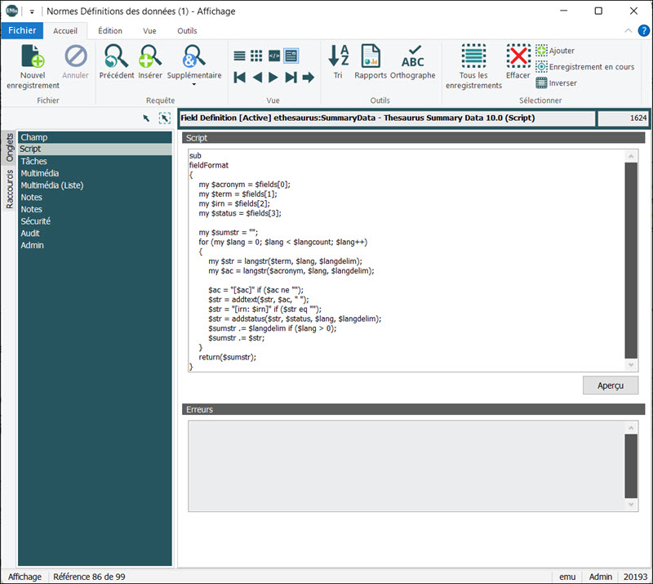
Task: Open the Sécurité tab in the list
Action: click(95, 221)
